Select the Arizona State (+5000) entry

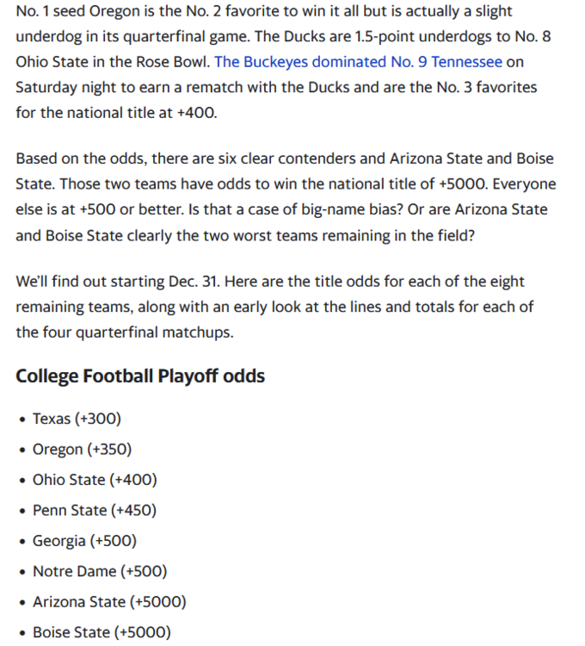click(109, 602)
